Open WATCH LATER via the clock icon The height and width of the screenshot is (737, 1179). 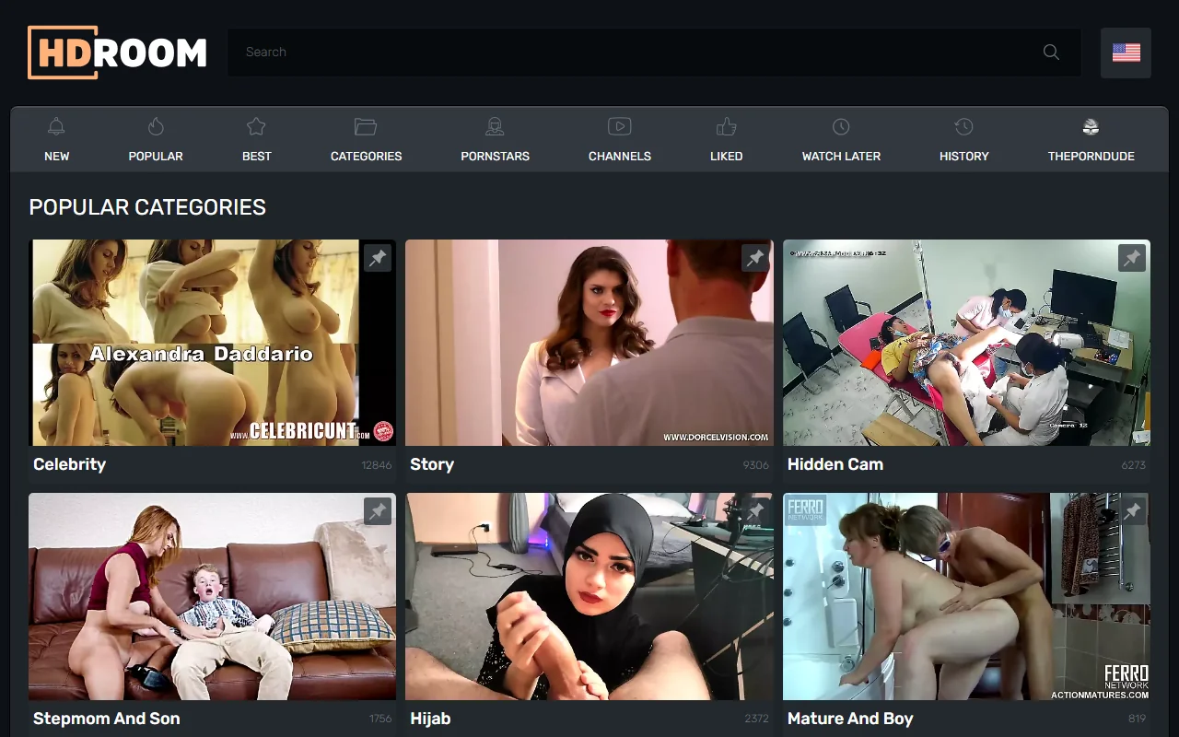(x=841, y=126)
